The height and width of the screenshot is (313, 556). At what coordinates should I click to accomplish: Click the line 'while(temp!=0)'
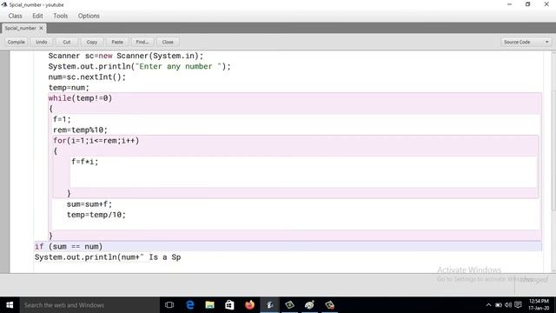click(80, 98)
